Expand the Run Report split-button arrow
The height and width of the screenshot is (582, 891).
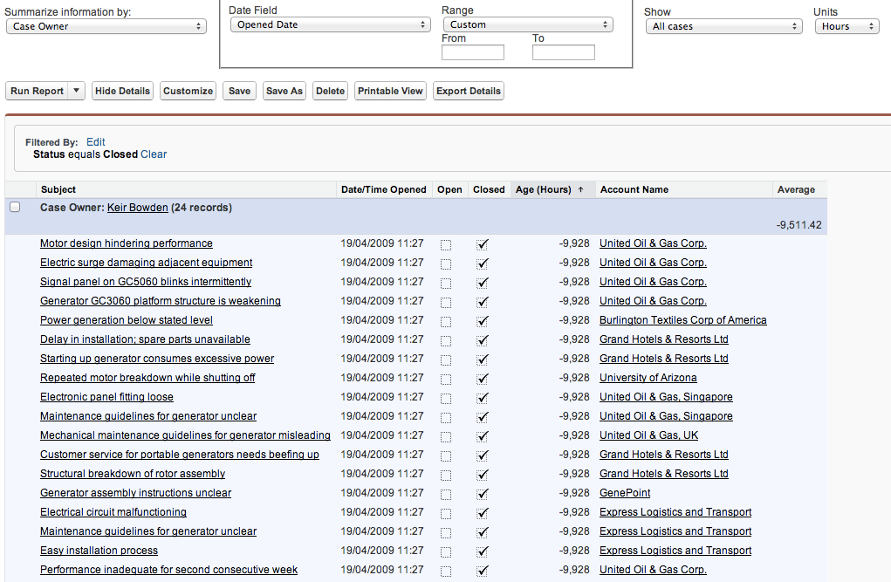click(x=76, y=91)
